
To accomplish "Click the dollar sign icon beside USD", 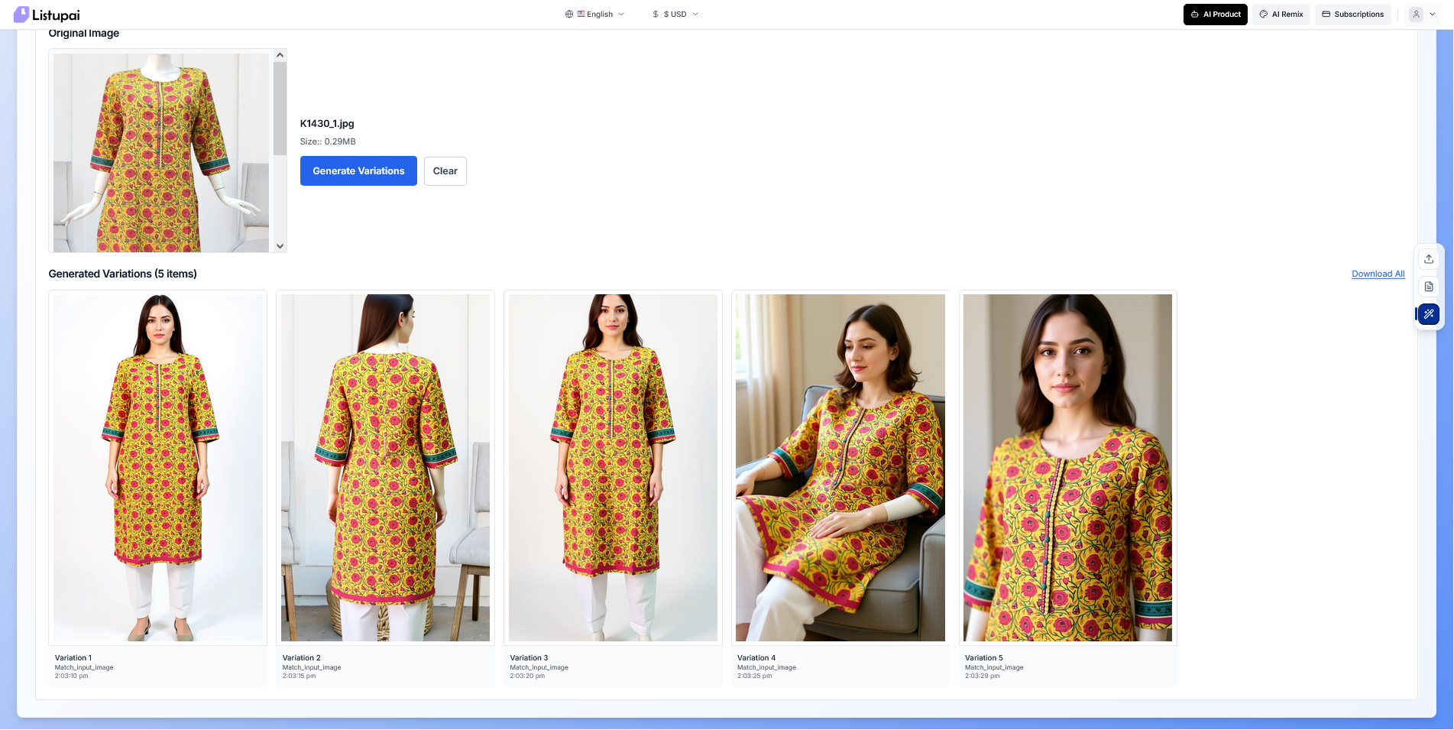I will tap(654, 14).
